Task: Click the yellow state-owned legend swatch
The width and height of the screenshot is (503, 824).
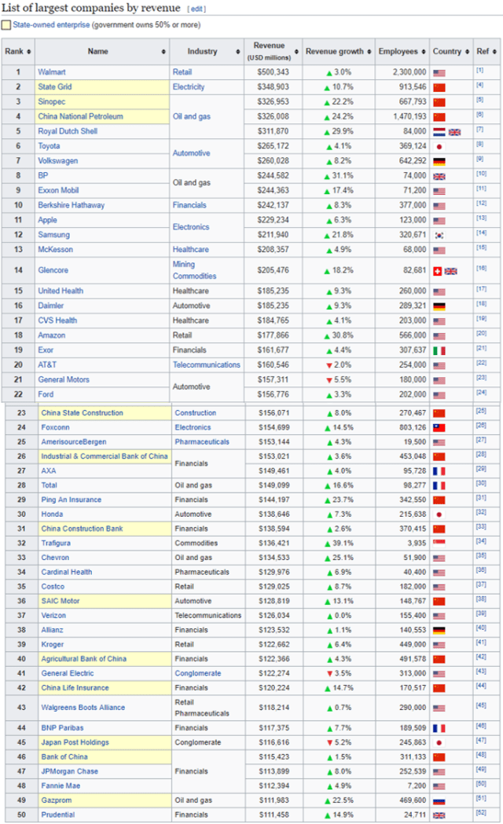Action: (6, 24)
